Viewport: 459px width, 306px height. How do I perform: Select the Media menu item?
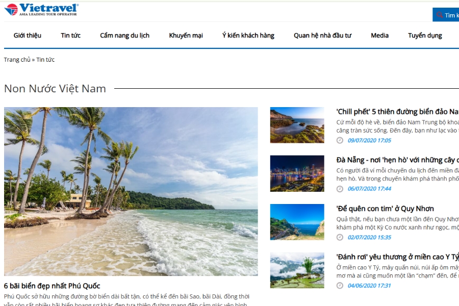coord(379,35)
